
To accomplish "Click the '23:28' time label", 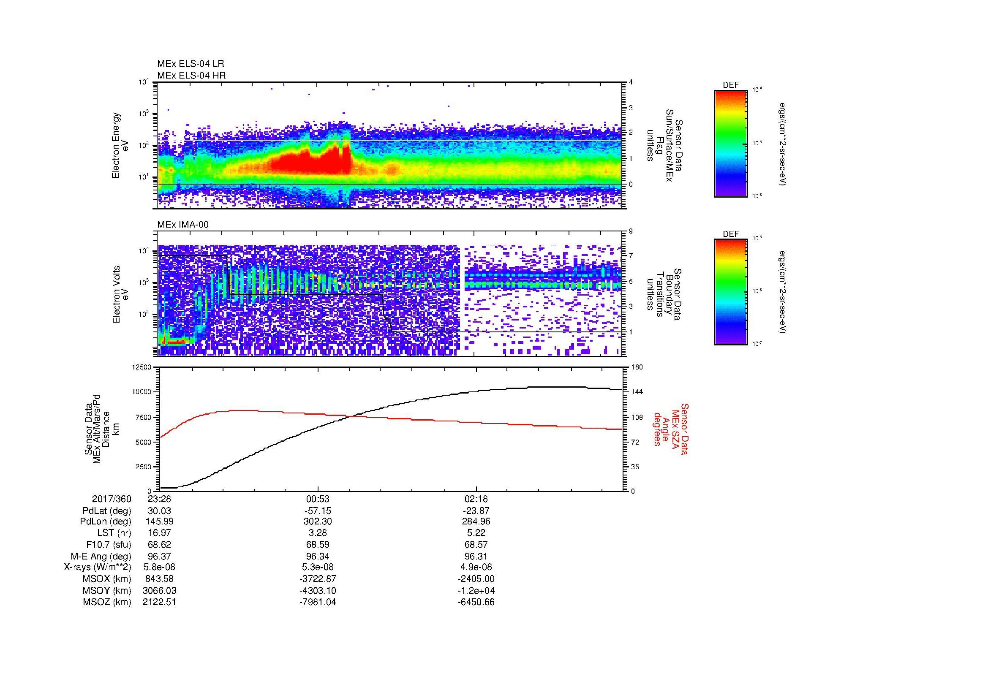I will tap(159, 499).
